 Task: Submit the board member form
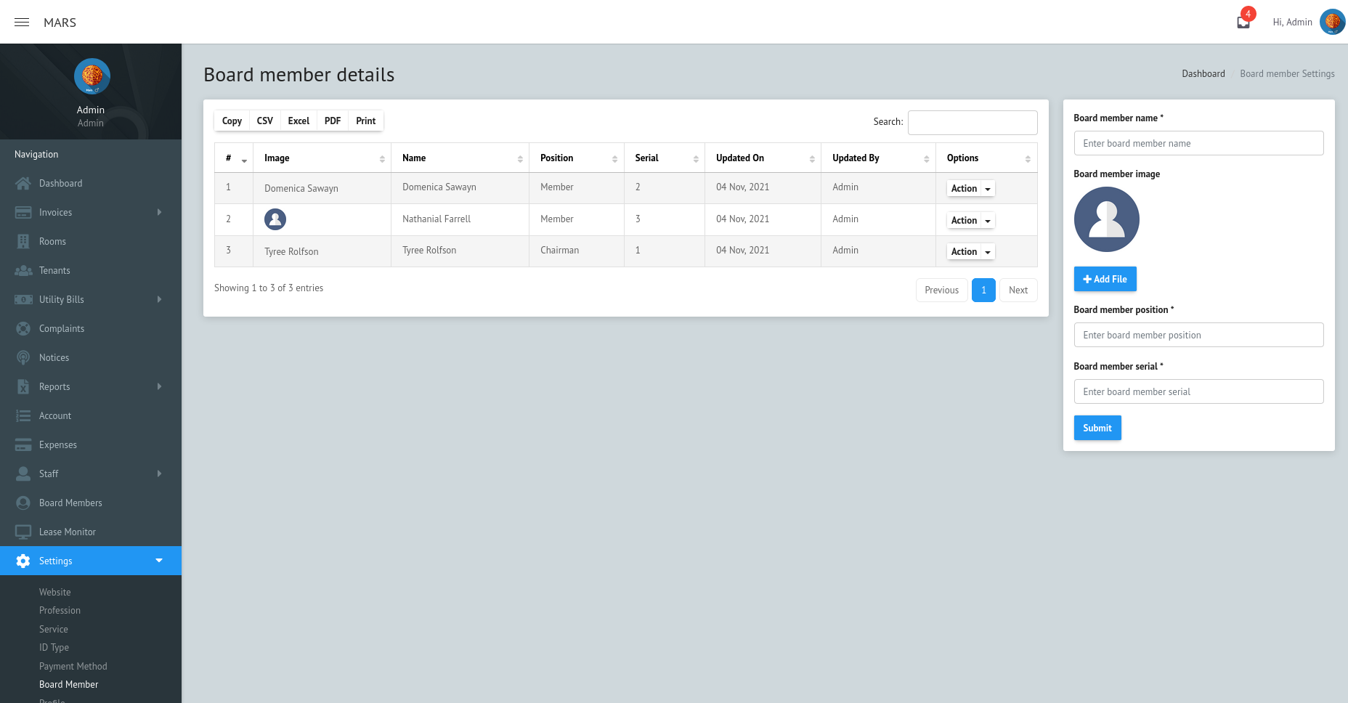1097,428
